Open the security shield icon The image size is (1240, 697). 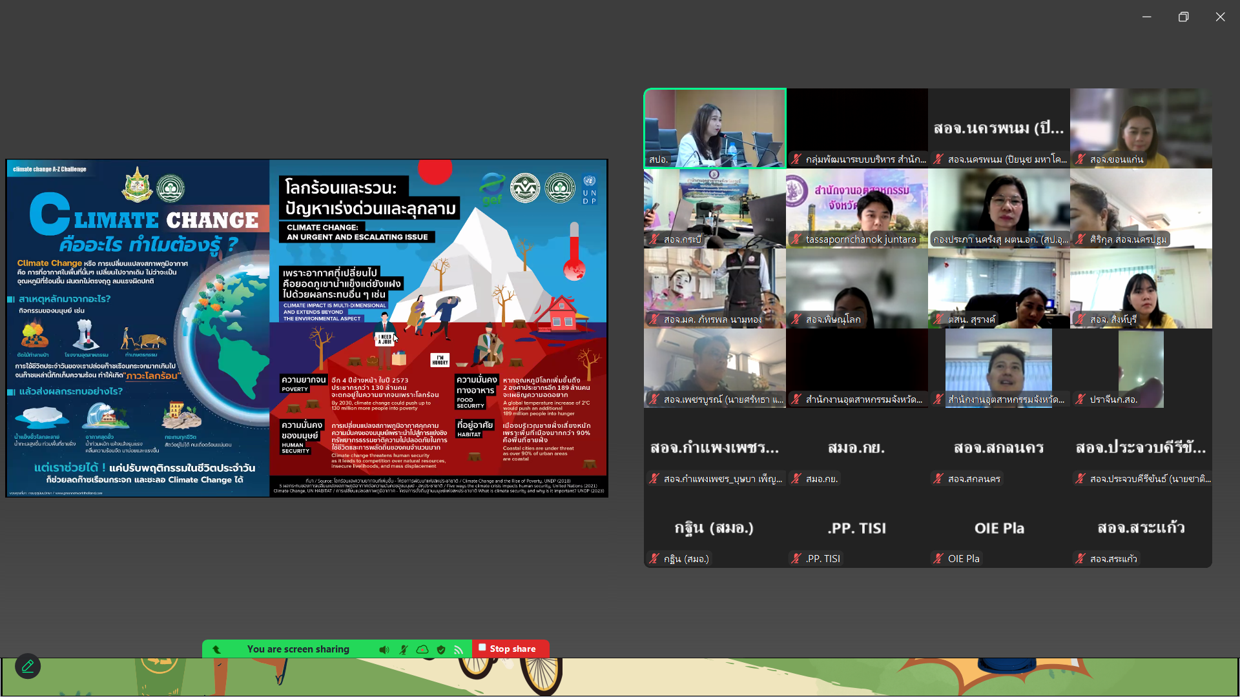(x=441, y=649)
